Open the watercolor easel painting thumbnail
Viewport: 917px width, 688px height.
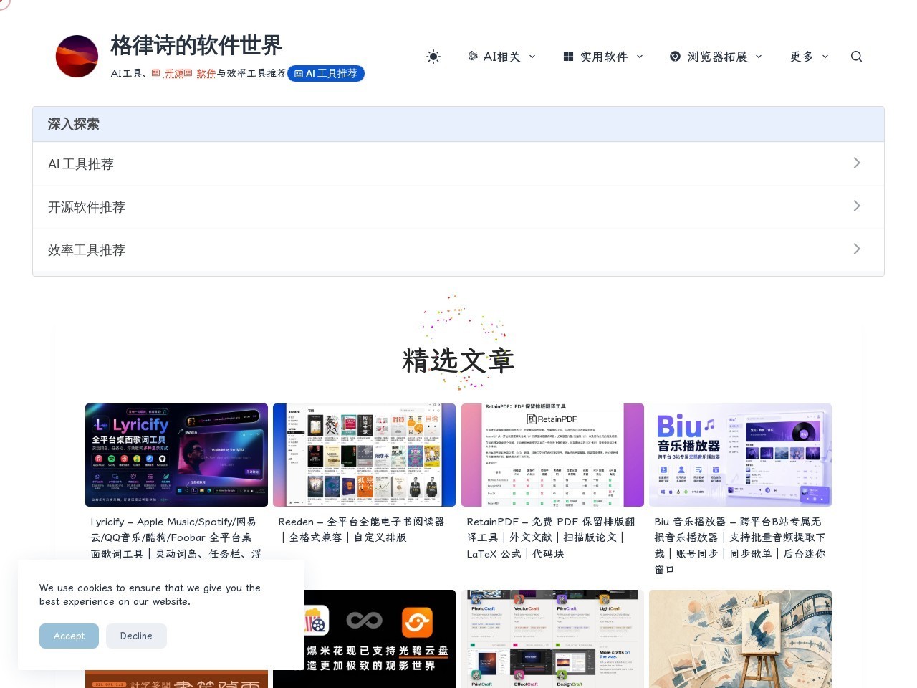pos(740,639)
